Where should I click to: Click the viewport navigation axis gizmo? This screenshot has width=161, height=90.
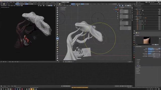(116, 9)
